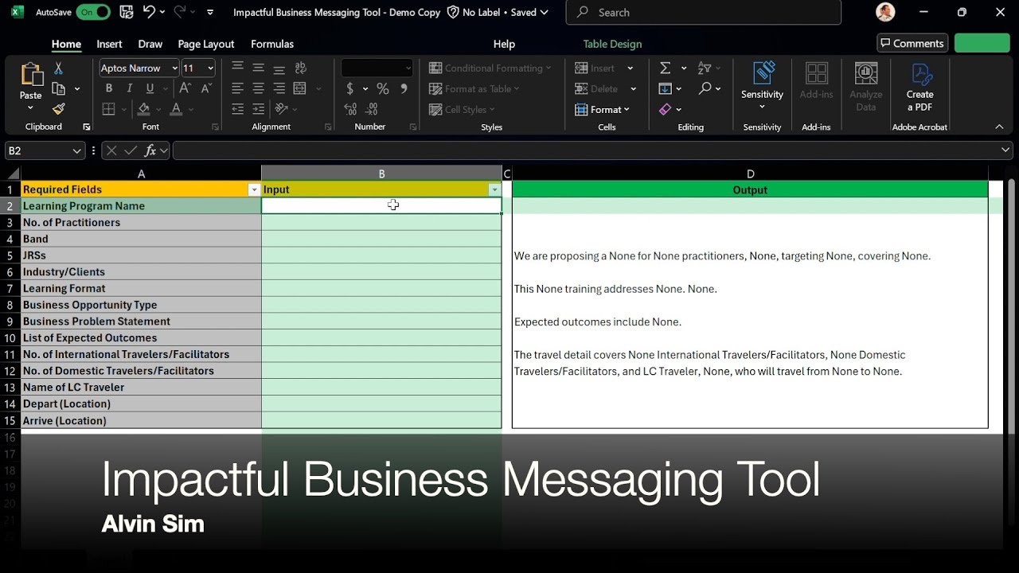Screen dimensions: 1019x573
Task: Open Input column filter dropdown
Action: tap(494, 189)
